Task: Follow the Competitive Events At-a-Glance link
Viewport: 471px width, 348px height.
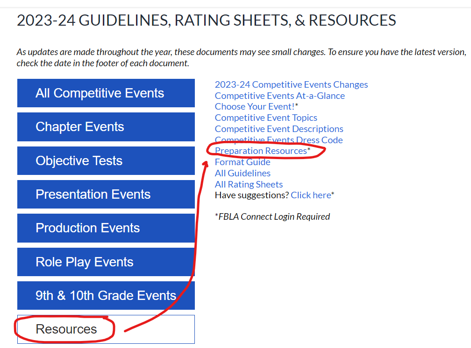Action: click(279, 96)
